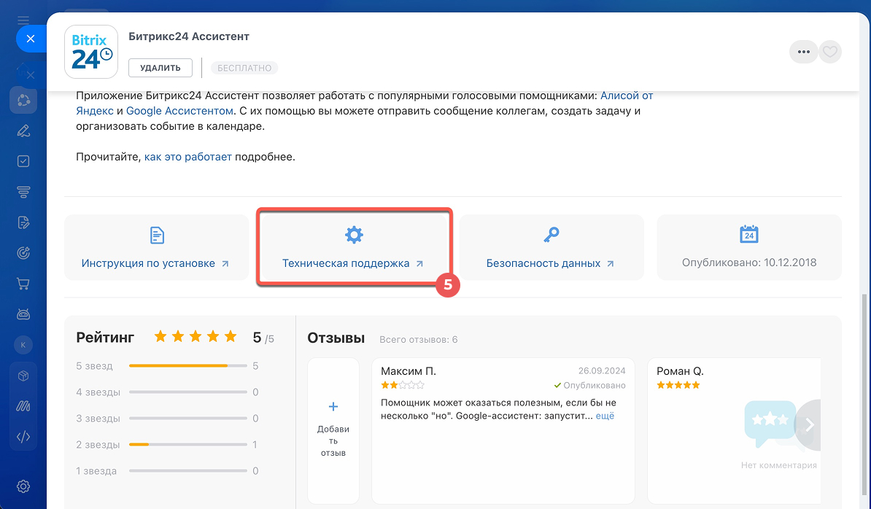Click the Добавить отзыв button
The height and width of the screenshot is (509, 871).
333,431
